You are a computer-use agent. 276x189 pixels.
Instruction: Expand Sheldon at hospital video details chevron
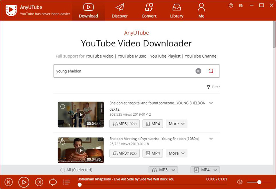(x=211, y=103)
